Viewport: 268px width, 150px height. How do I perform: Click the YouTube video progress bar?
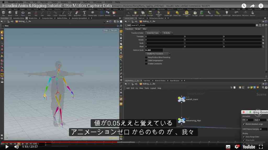134,142
